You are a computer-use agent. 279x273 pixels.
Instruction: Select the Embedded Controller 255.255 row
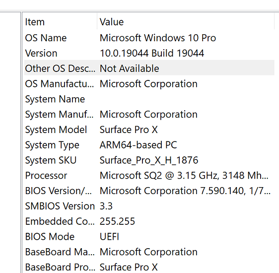pyautogui.click(x=149, y=221)
